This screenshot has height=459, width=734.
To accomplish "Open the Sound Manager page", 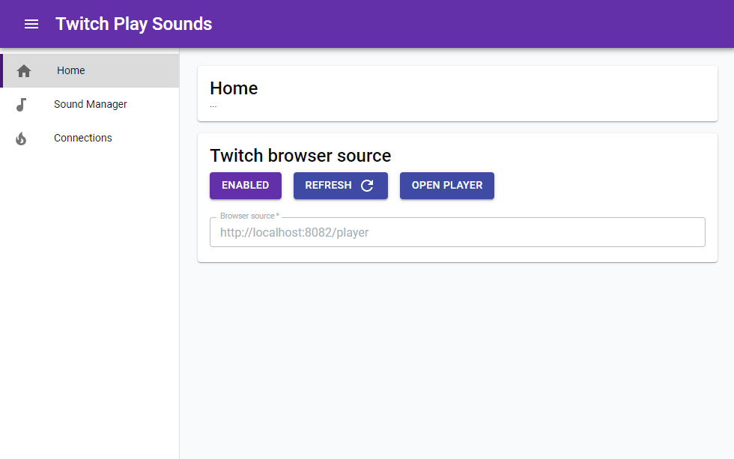I will click(91, 104).
